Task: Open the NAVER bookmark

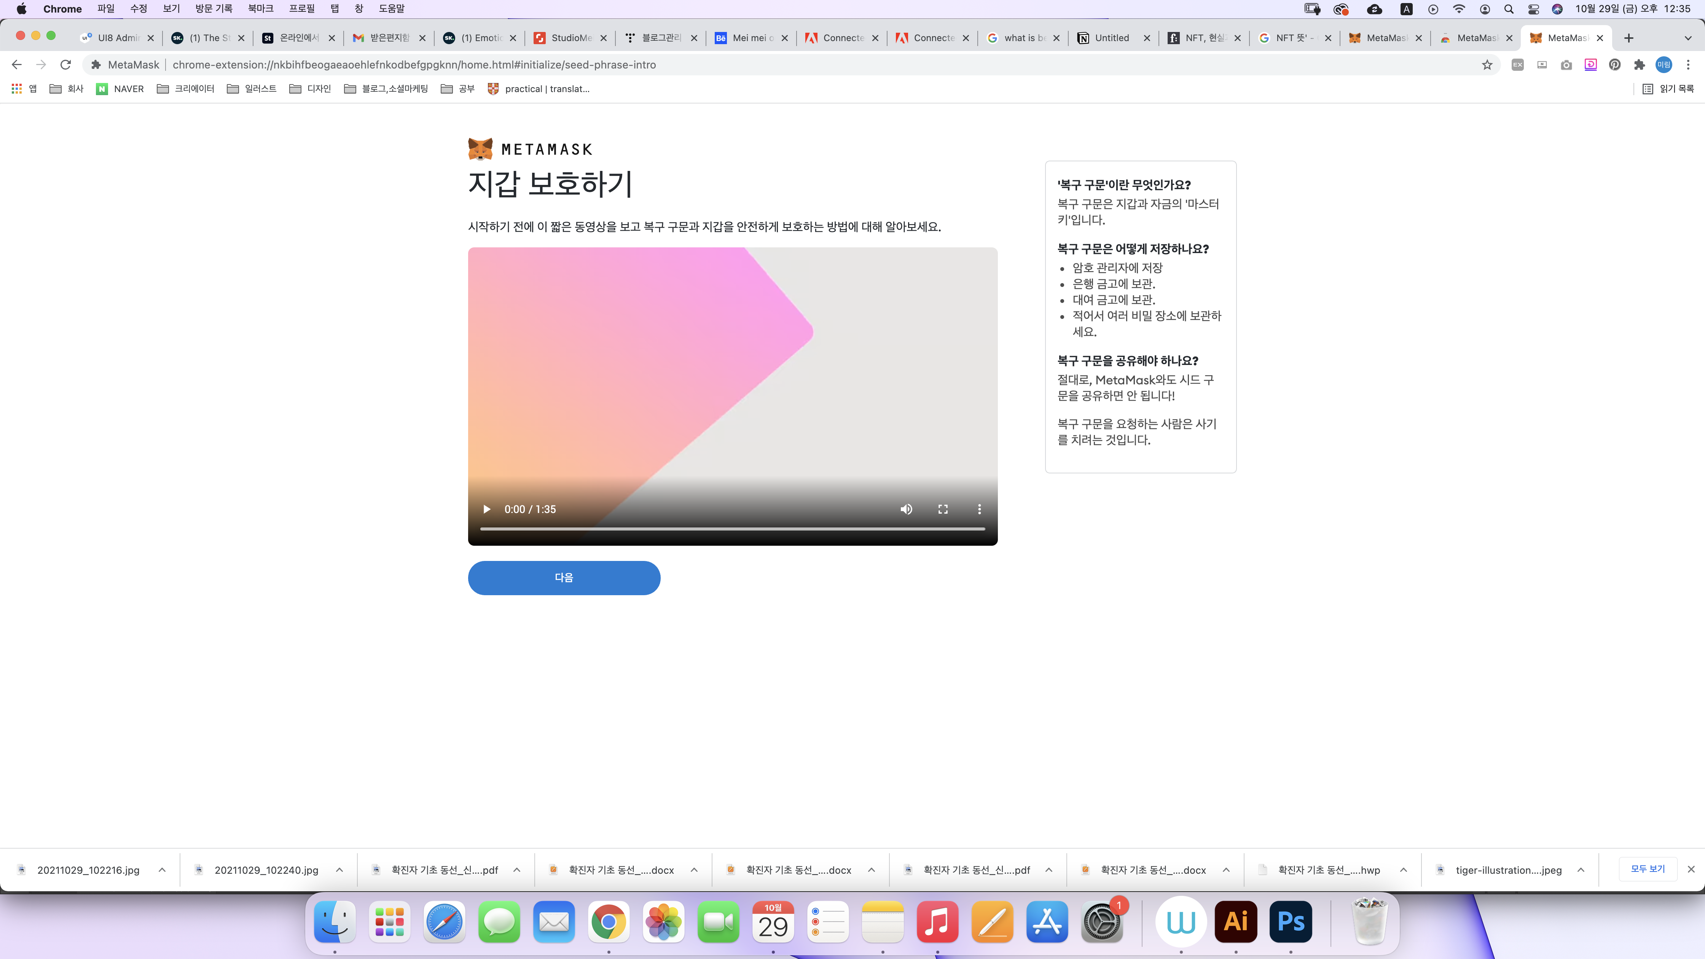Action: 120,89
